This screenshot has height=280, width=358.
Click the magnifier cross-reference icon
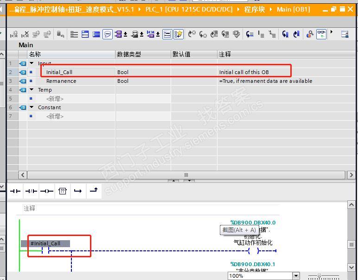coord(310,34)
